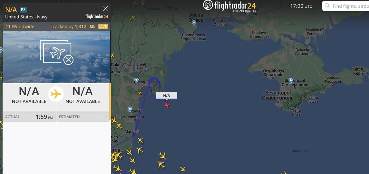Screen dimensions: 369x174
Task: Click the flightradar24 logo in panel header
Action: tap(97, 16)
